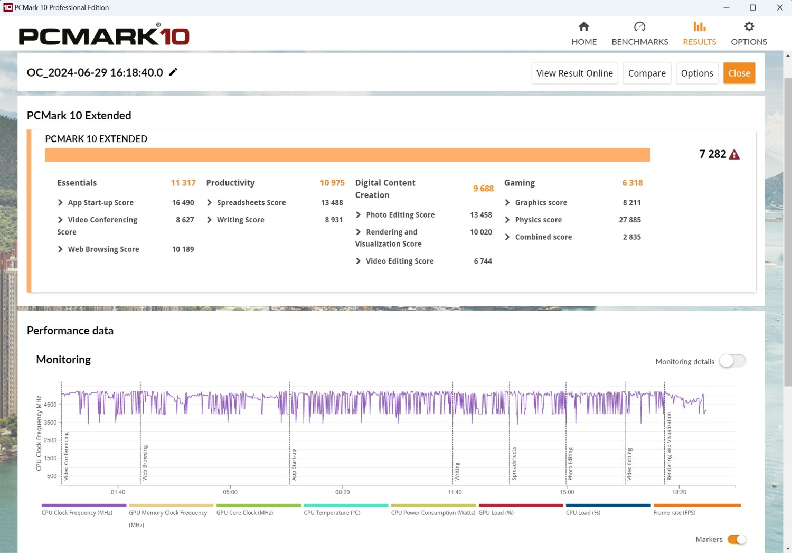This screenshot has width=792, height=553.
Task: Open Options via the gear icon
Action: click(x=749, y=27)
